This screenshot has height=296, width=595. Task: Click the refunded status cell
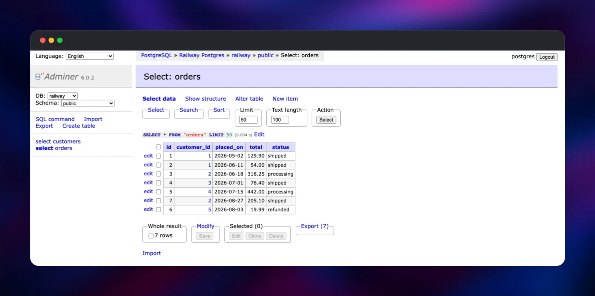[280, 210]
